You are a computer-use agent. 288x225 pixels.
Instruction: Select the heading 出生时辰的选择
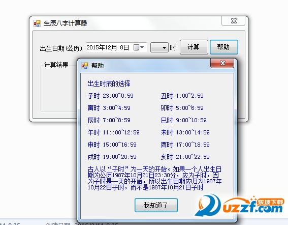tap(109, 83)
